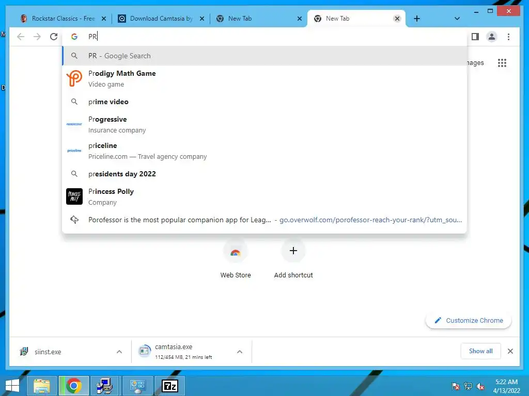Click the browser forward arrow
This screenshot has height=396, width=529.
[37, 37]
